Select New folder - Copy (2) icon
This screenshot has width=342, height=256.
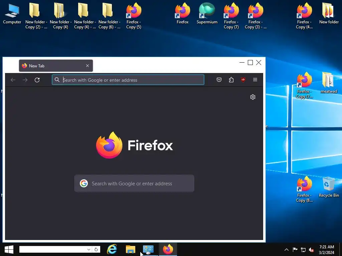tap(36, 16)
